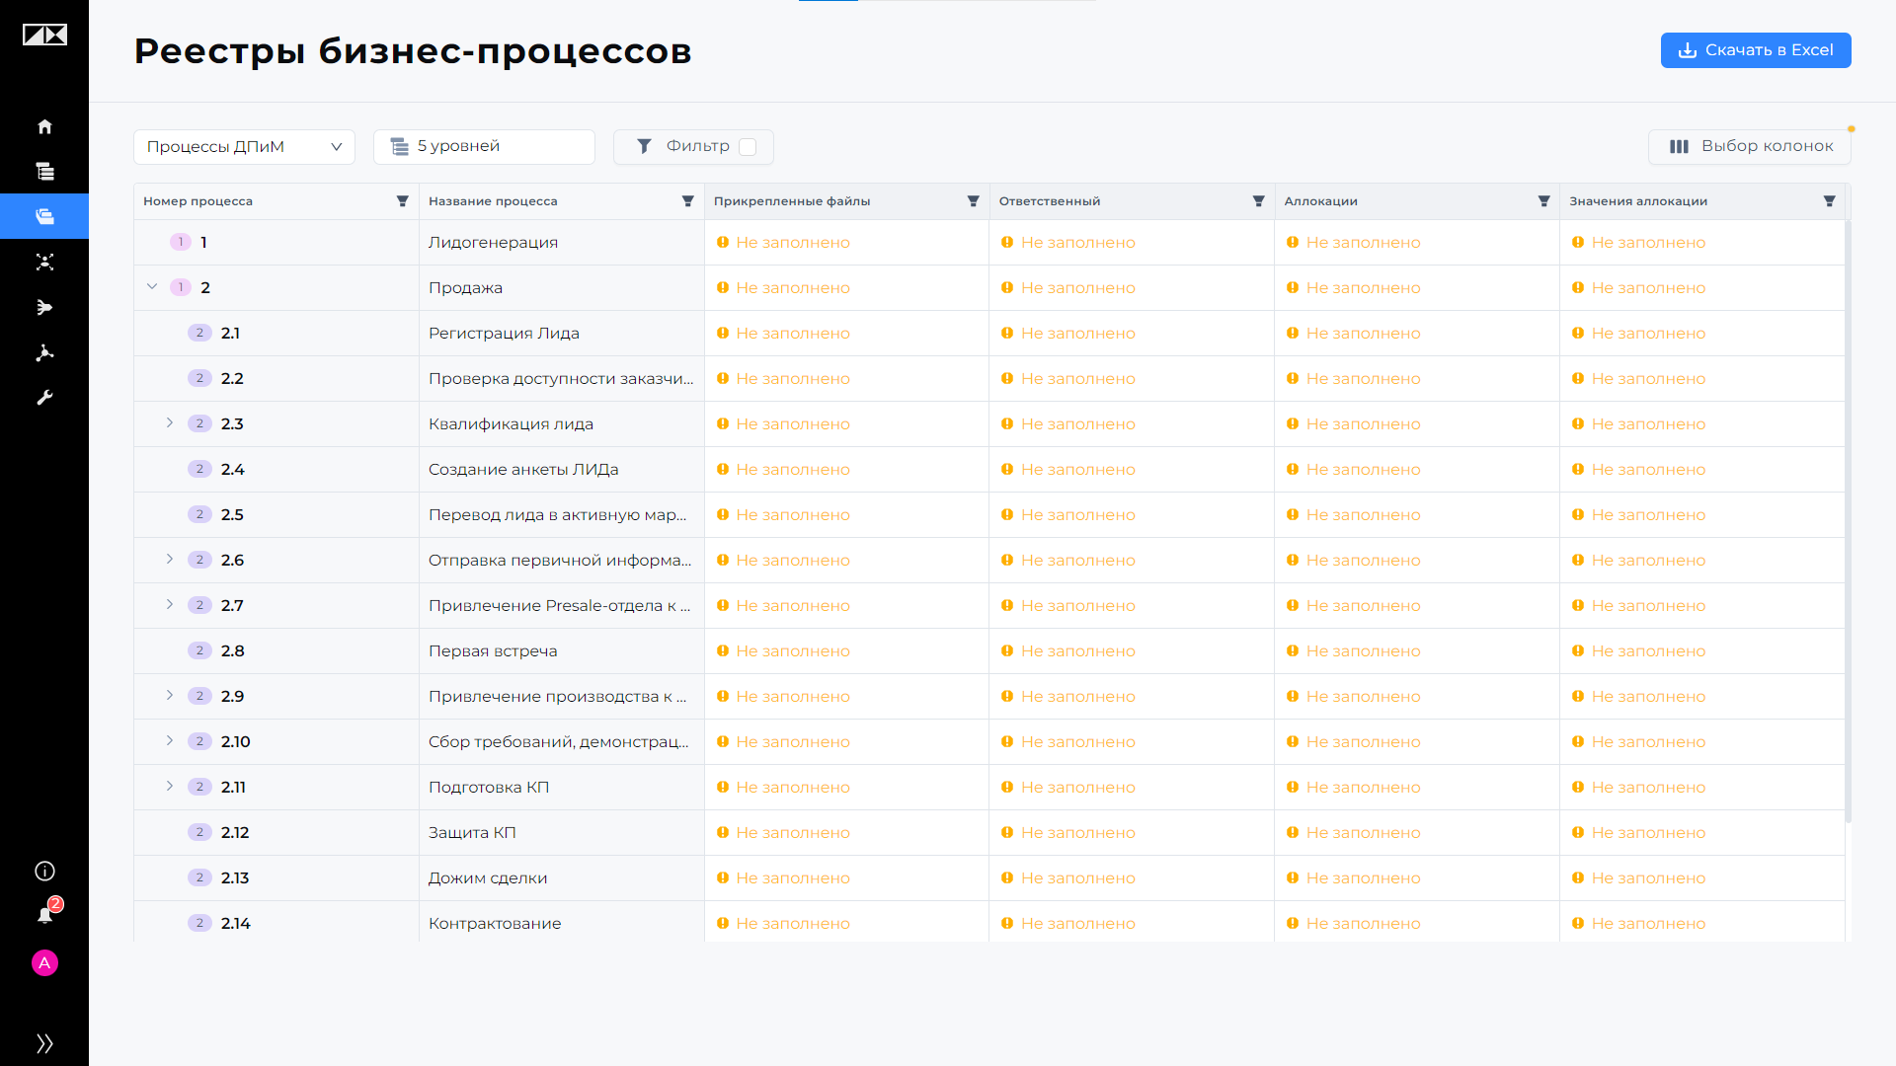Viewport: 1896px width, 1066px height.
Task: Filter the Аллокации column
Action: pyautogui.click(x=1544, y=201)
